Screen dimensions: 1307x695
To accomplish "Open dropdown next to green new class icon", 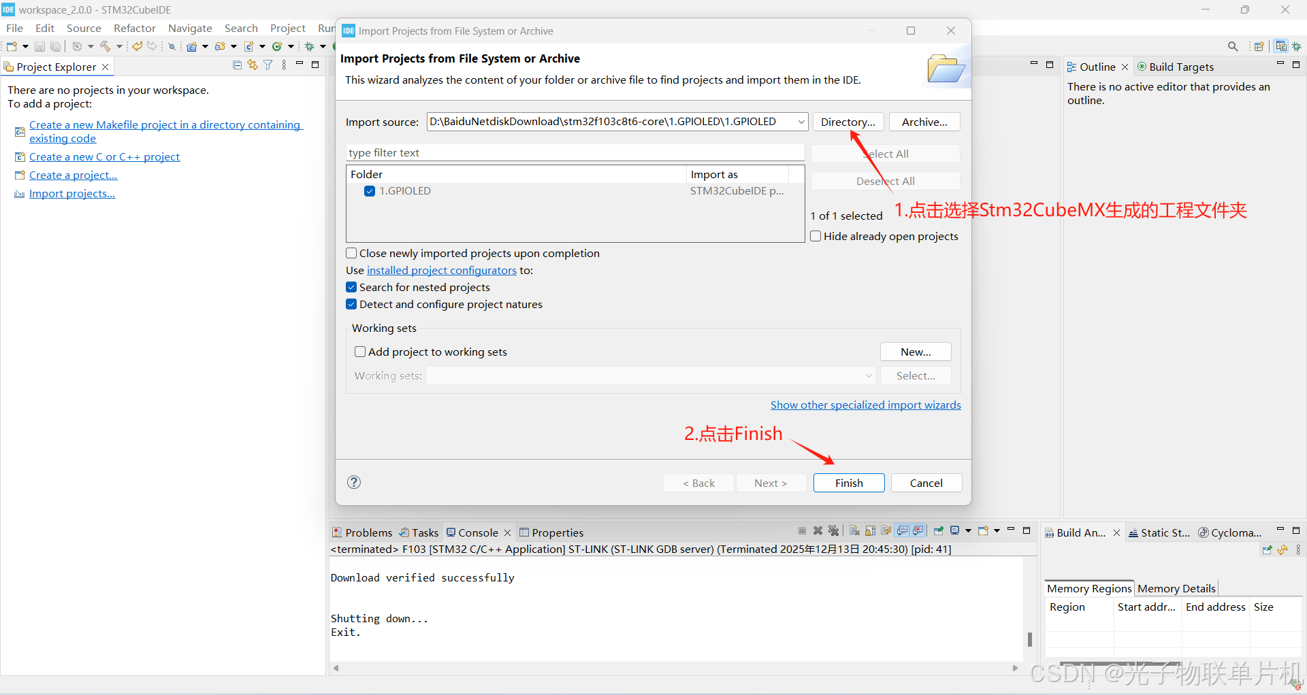I will click(x=291, y=46).
